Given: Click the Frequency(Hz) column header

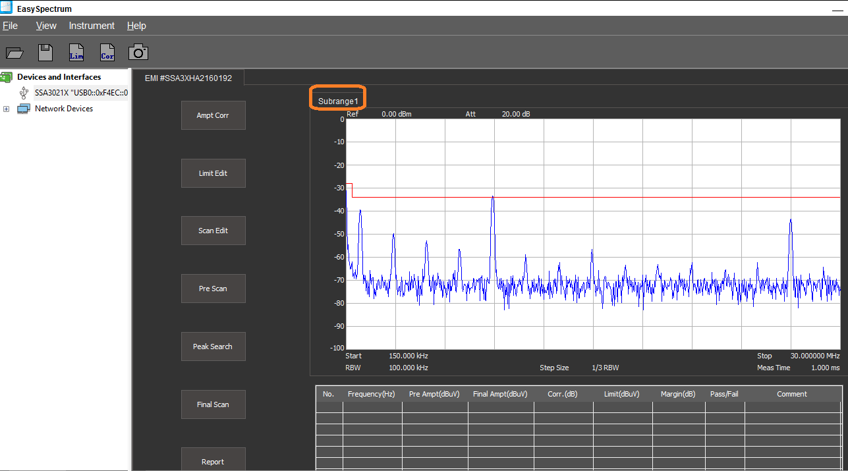Looking at the screenshot, I should [372, 394].
